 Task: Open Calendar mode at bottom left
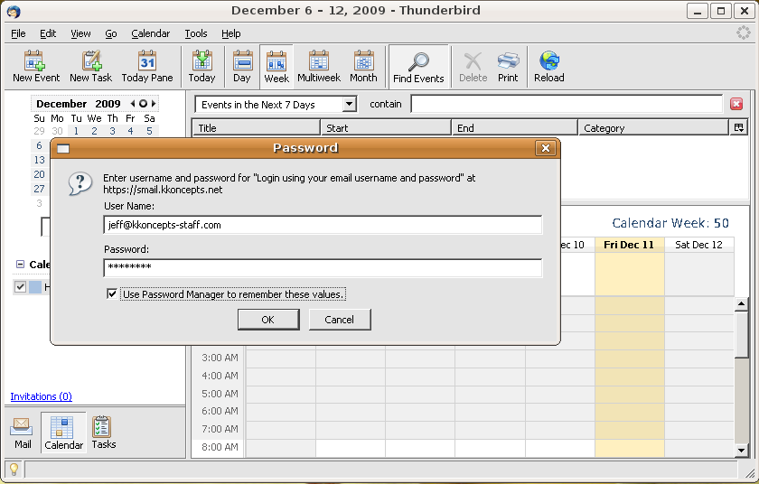[63, 433]
